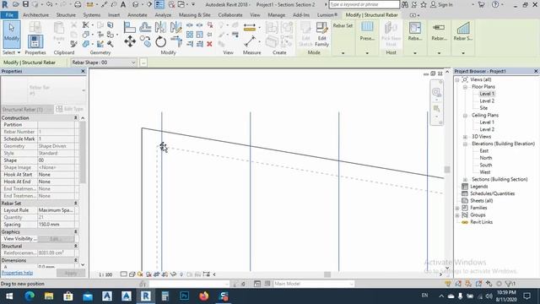Viewport: 540px width, 304px height.
Task: Expand the Families tree node
Action: point(457,208)
